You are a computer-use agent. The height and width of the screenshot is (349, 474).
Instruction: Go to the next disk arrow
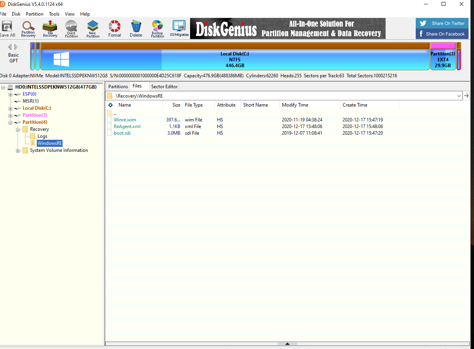click(x=16, y=47)
